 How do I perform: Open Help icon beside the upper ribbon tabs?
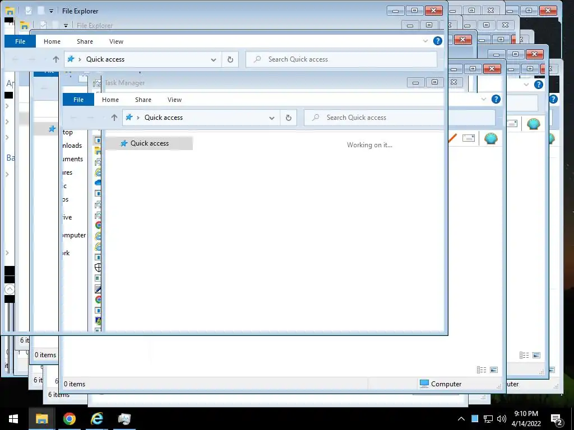coord(437,41)
